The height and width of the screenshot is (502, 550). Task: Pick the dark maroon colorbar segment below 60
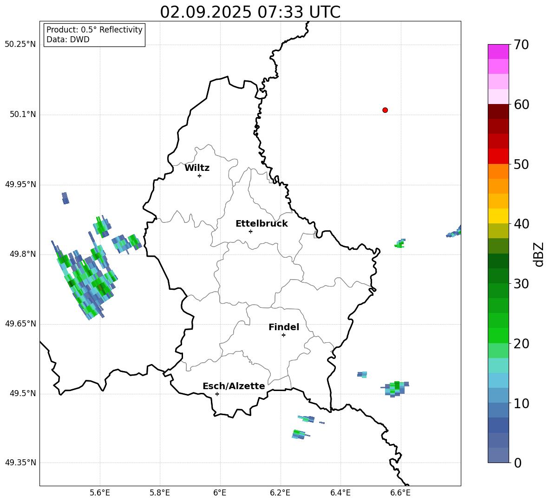coord(498,111)
